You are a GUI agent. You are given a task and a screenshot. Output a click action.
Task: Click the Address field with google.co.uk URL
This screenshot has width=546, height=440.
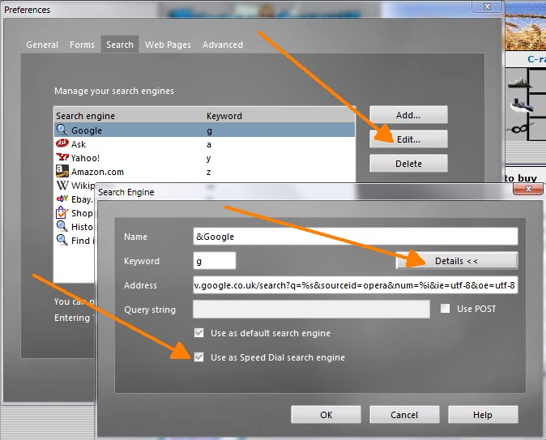click(x=355, y=285)
